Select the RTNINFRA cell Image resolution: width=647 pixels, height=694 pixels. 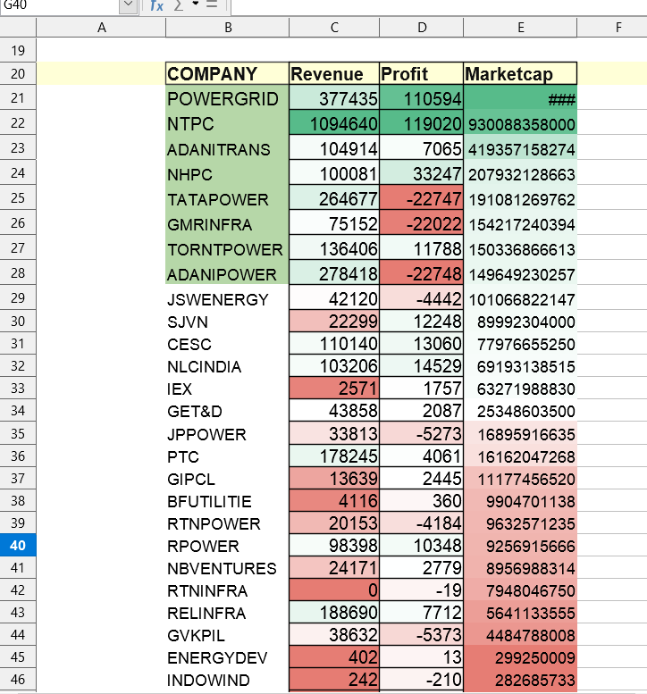click(227, 590)
